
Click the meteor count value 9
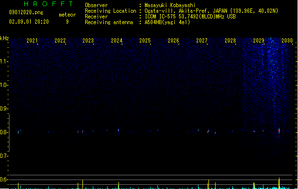tap(67, 22)
